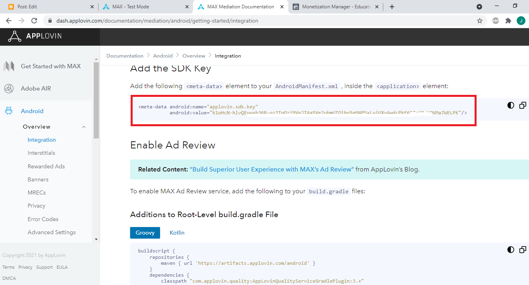Go forward in browser history
Viewport: 529px width, 285px height.
(x=21, y=21)
